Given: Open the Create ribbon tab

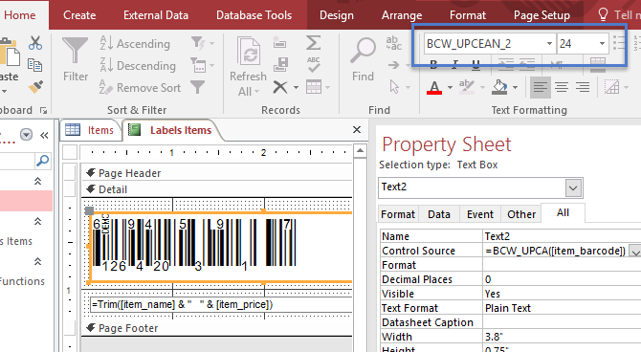Looking at the screenshot, I should [x=79, y=15].
